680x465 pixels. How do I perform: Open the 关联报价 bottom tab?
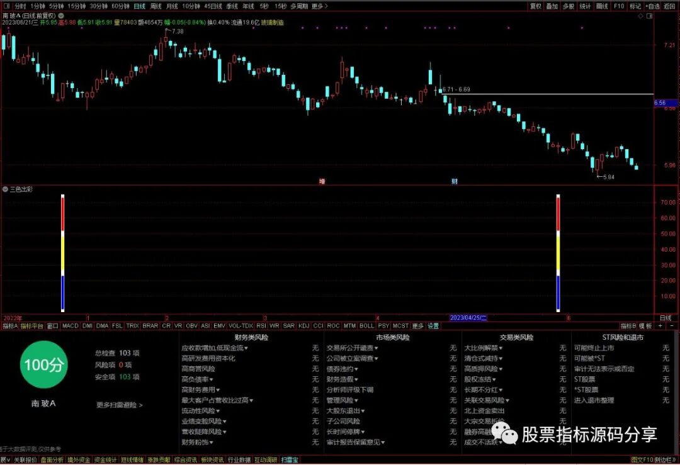coord(26,460)
